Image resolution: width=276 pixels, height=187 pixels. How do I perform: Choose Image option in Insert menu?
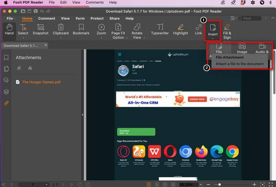tap(242, 48)
